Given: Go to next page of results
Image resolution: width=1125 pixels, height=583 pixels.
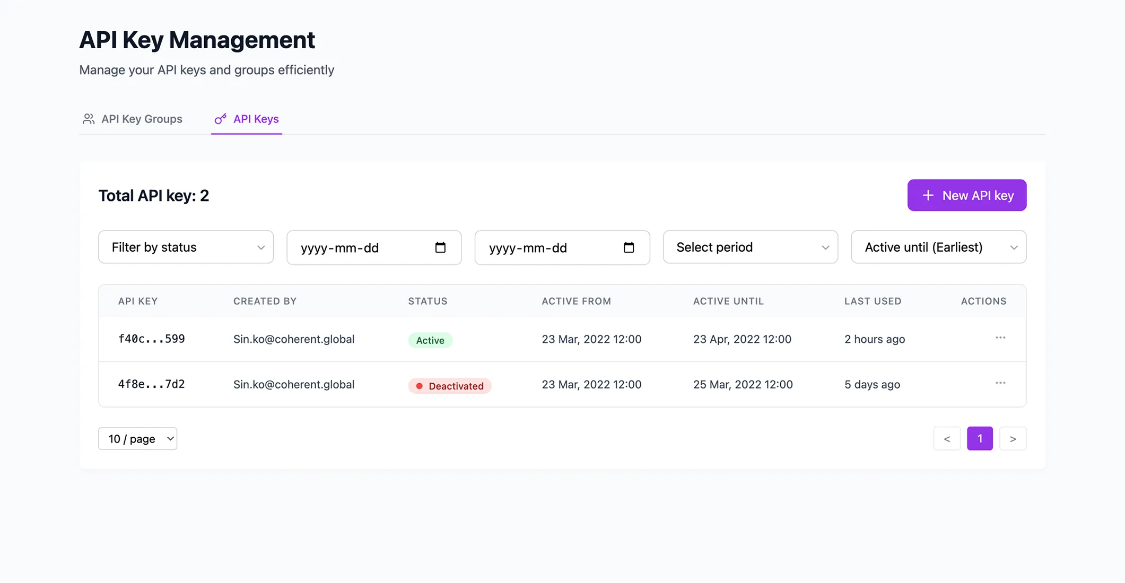Looking at the screenshot, I should (x=1013, y=439).
